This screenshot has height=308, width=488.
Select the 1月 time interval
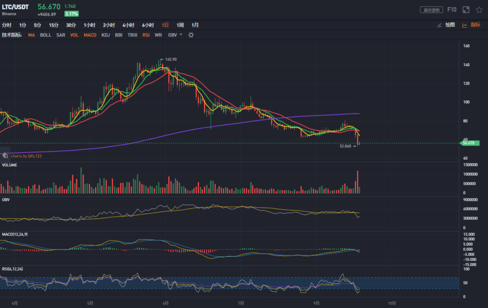tap(195, 25)
